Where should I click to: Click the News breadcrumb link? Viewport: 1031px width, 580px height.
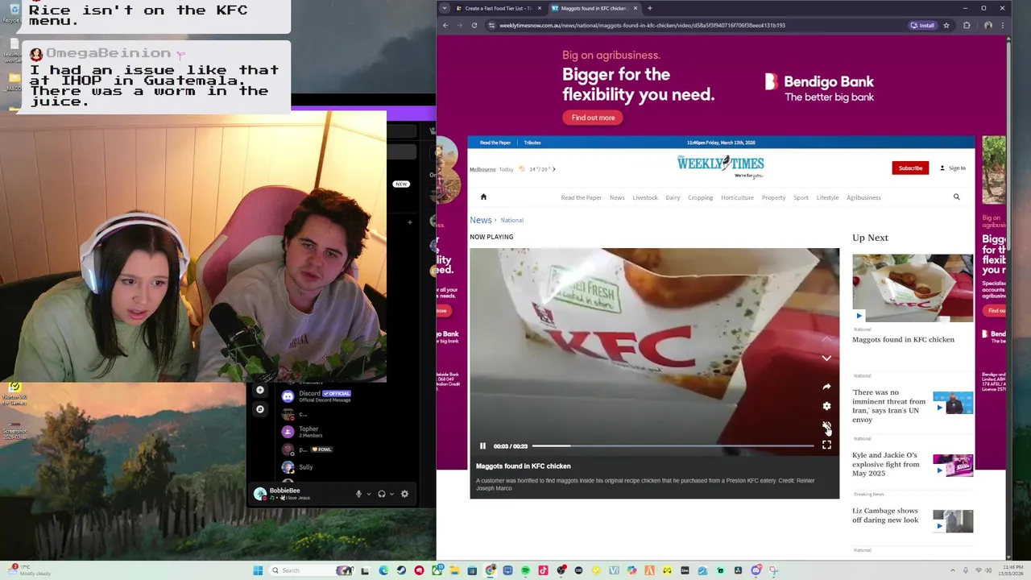point(480,220)
